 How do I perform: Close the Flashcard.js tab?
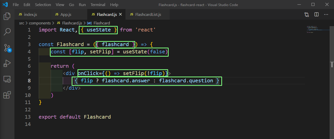coord(120,15)
